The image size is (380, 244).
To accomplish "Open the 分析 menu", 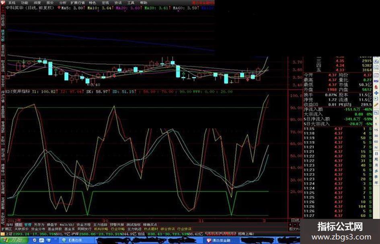I will pos(62,3).
